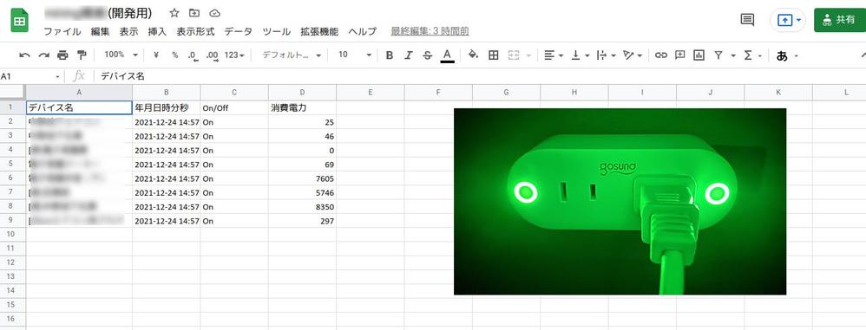The height and width of the screenshot is (330, 866).
Task: Format as percent
Action: point(175,55)
